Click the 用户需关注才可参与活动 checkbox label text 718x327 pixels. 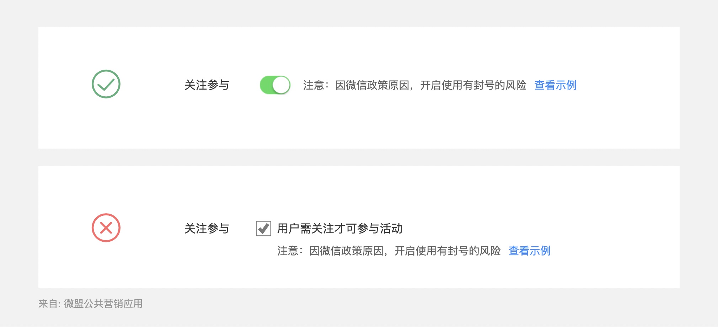[339, 229]
